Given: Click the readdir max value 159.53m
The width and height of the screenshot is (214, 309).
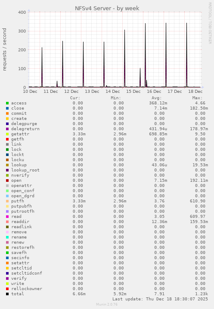Looking at the screenshot, I should pyautogui.click(x=199, y=222).
